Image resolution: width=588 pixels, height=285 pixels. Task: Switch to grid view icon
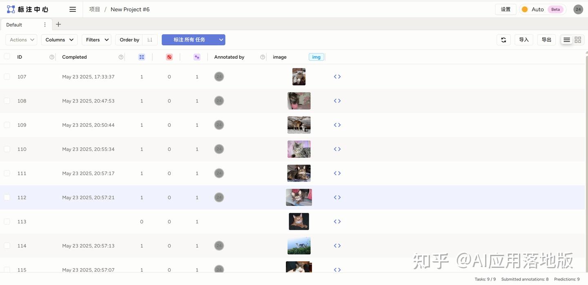(578, 40)
